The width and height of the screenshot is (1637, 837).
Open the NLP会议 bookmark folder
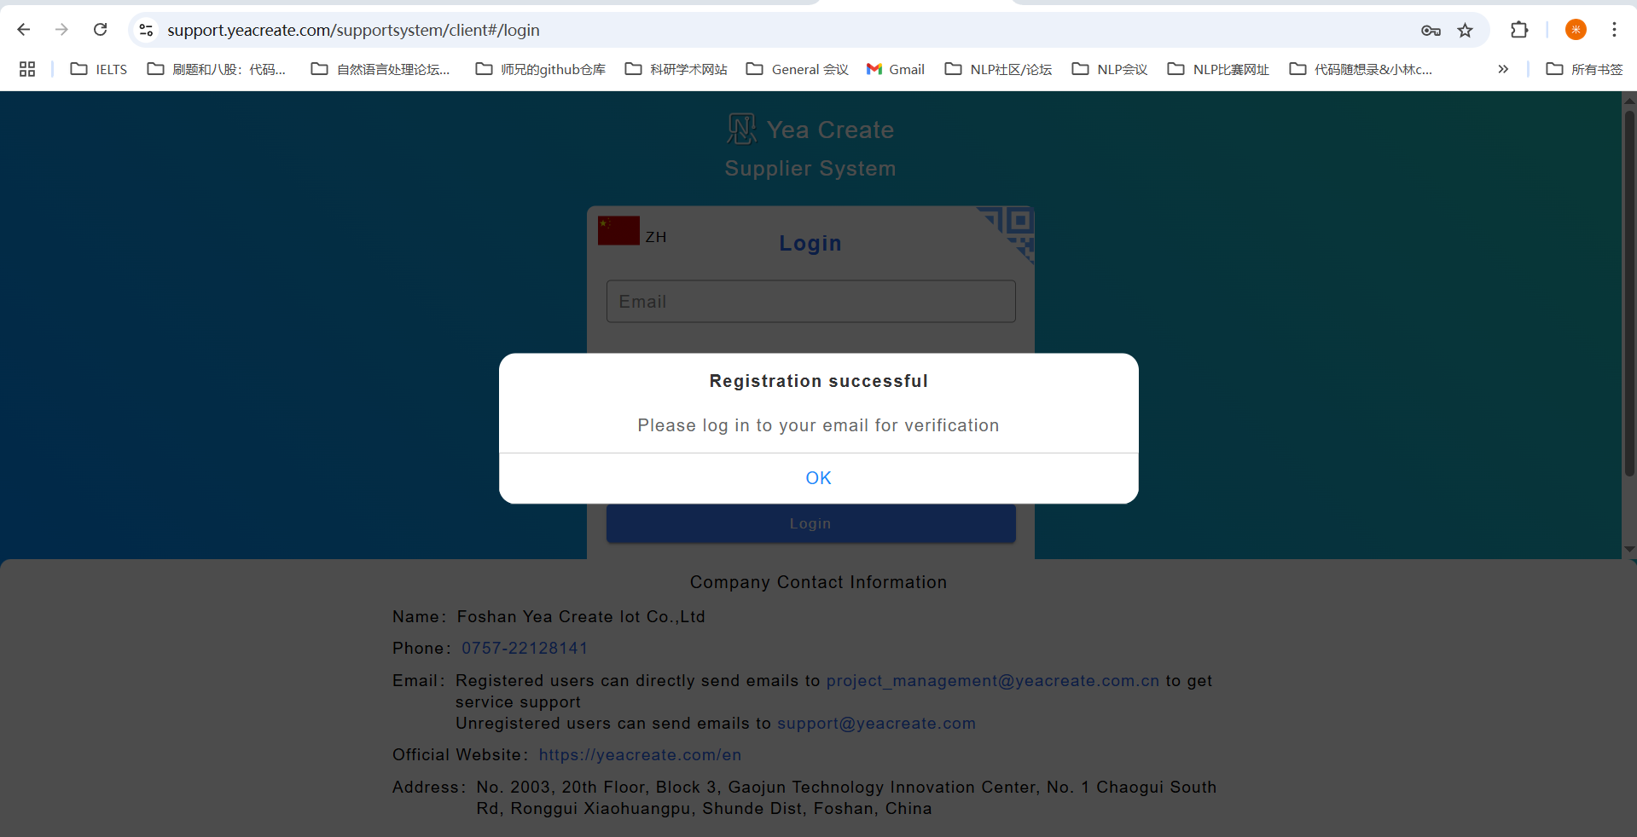[1110, 69]
